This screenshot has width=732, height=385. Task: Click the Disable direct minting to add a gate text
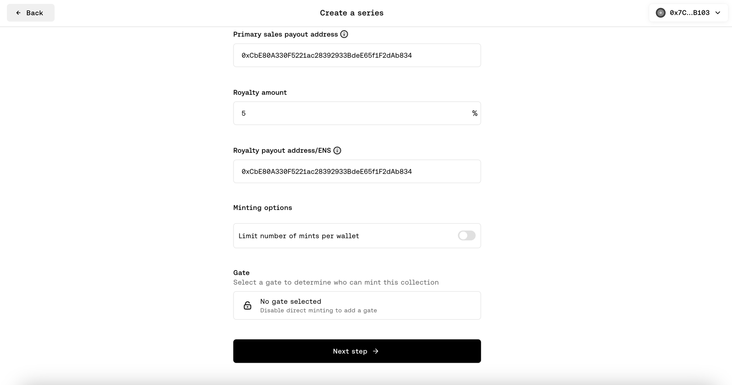[318, 310]
